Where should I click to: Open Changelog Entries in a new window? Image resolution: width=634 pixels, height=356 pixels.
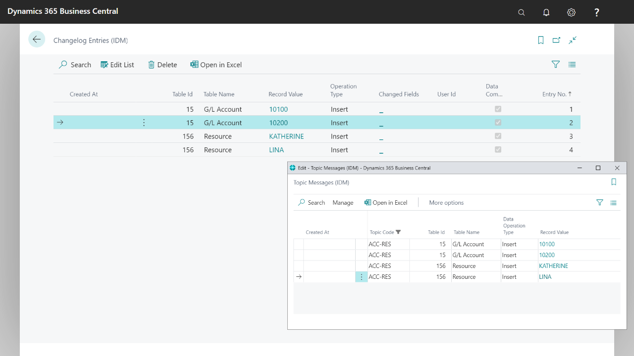[x=557, y=40]
